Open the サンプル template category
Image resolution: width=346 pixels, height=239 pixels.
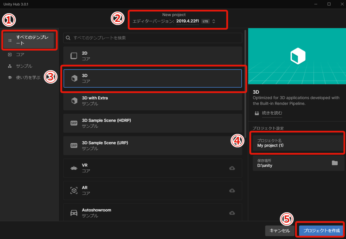24,66
